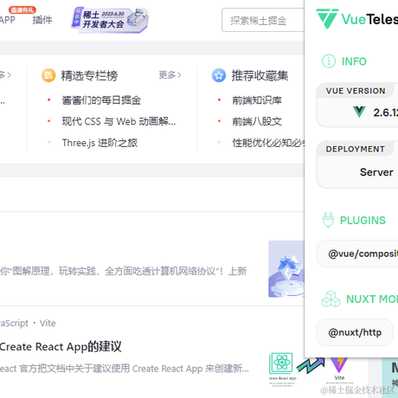Open 现代 CSS 与 Web 动画解 column
This screenshot has width=398, height=398.
tap(119, 121)
